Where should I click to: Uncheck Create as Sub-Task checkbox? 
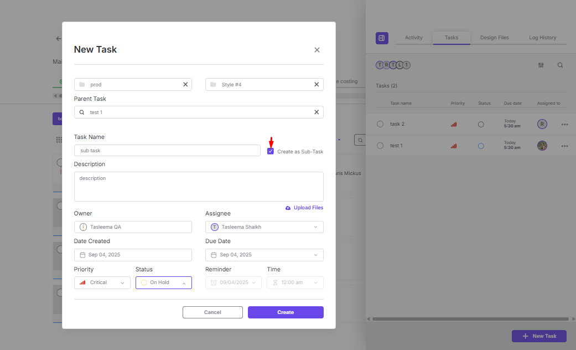tap(271, 151)
